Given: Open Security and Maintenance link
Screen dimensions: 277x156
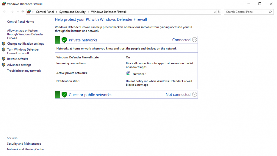Looking at the screenshot, I should pyautogui.click(x=24, y=144).
